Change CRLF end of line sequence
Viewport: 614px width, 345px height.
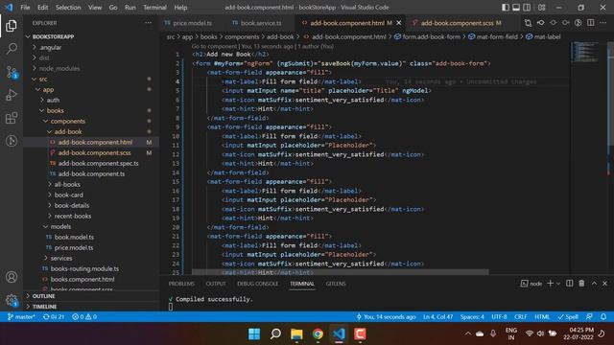click(x=520, y=316)
